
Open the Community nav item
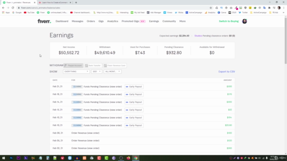point(169,21)
